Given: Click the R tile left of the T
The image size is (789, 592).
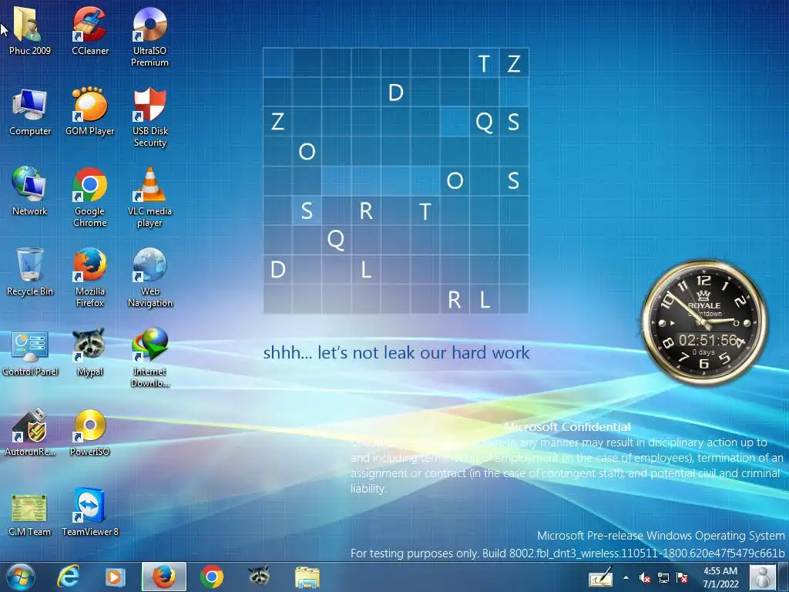Looking at the screenshot, I should (366, 210).
